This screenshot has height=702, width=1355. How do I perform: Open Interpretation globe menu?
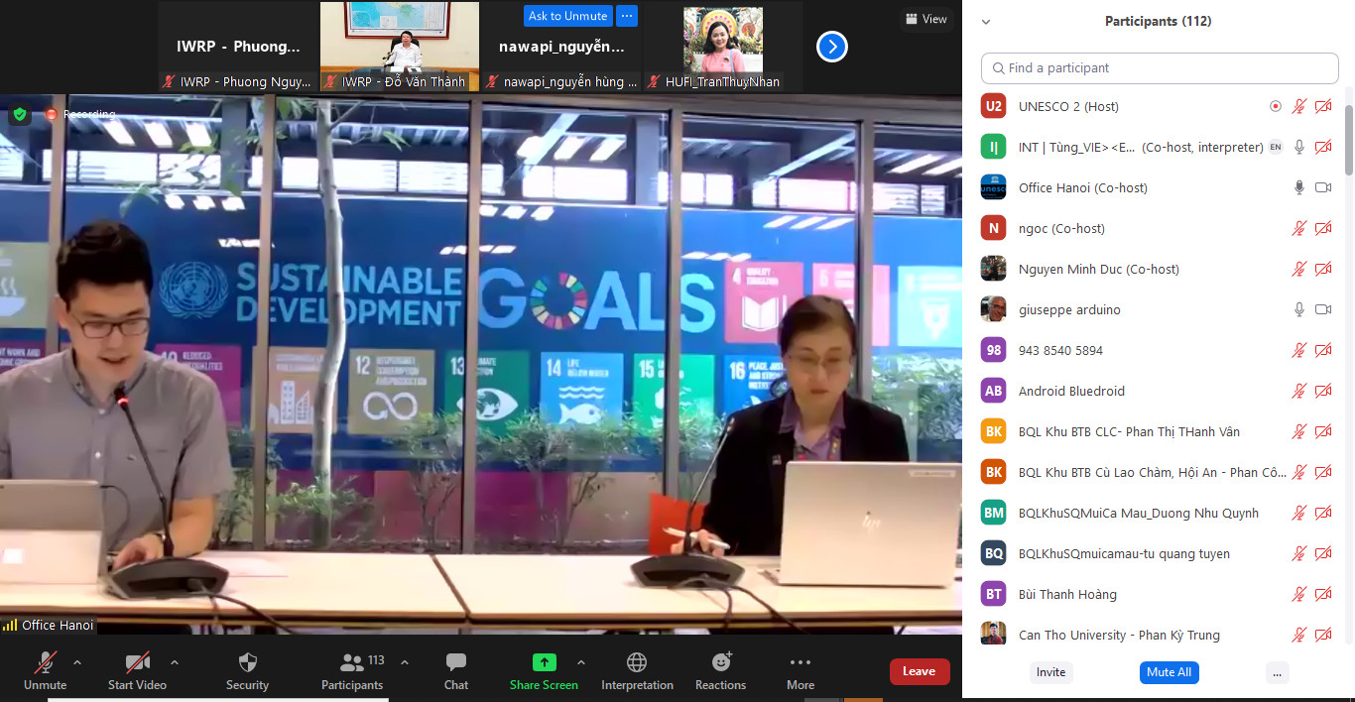pos(637,670)
